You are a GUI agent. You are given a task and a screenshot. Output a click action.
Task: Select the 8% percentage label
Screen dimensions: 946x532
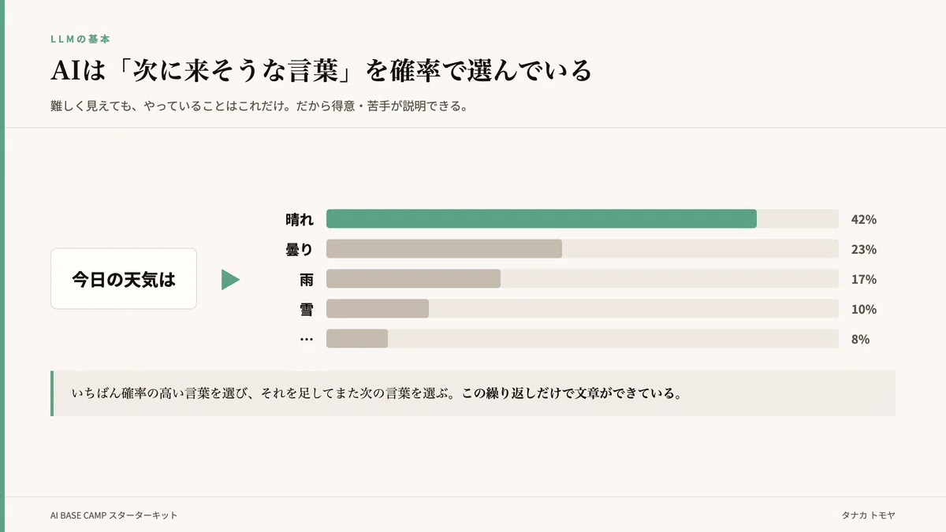860,339
